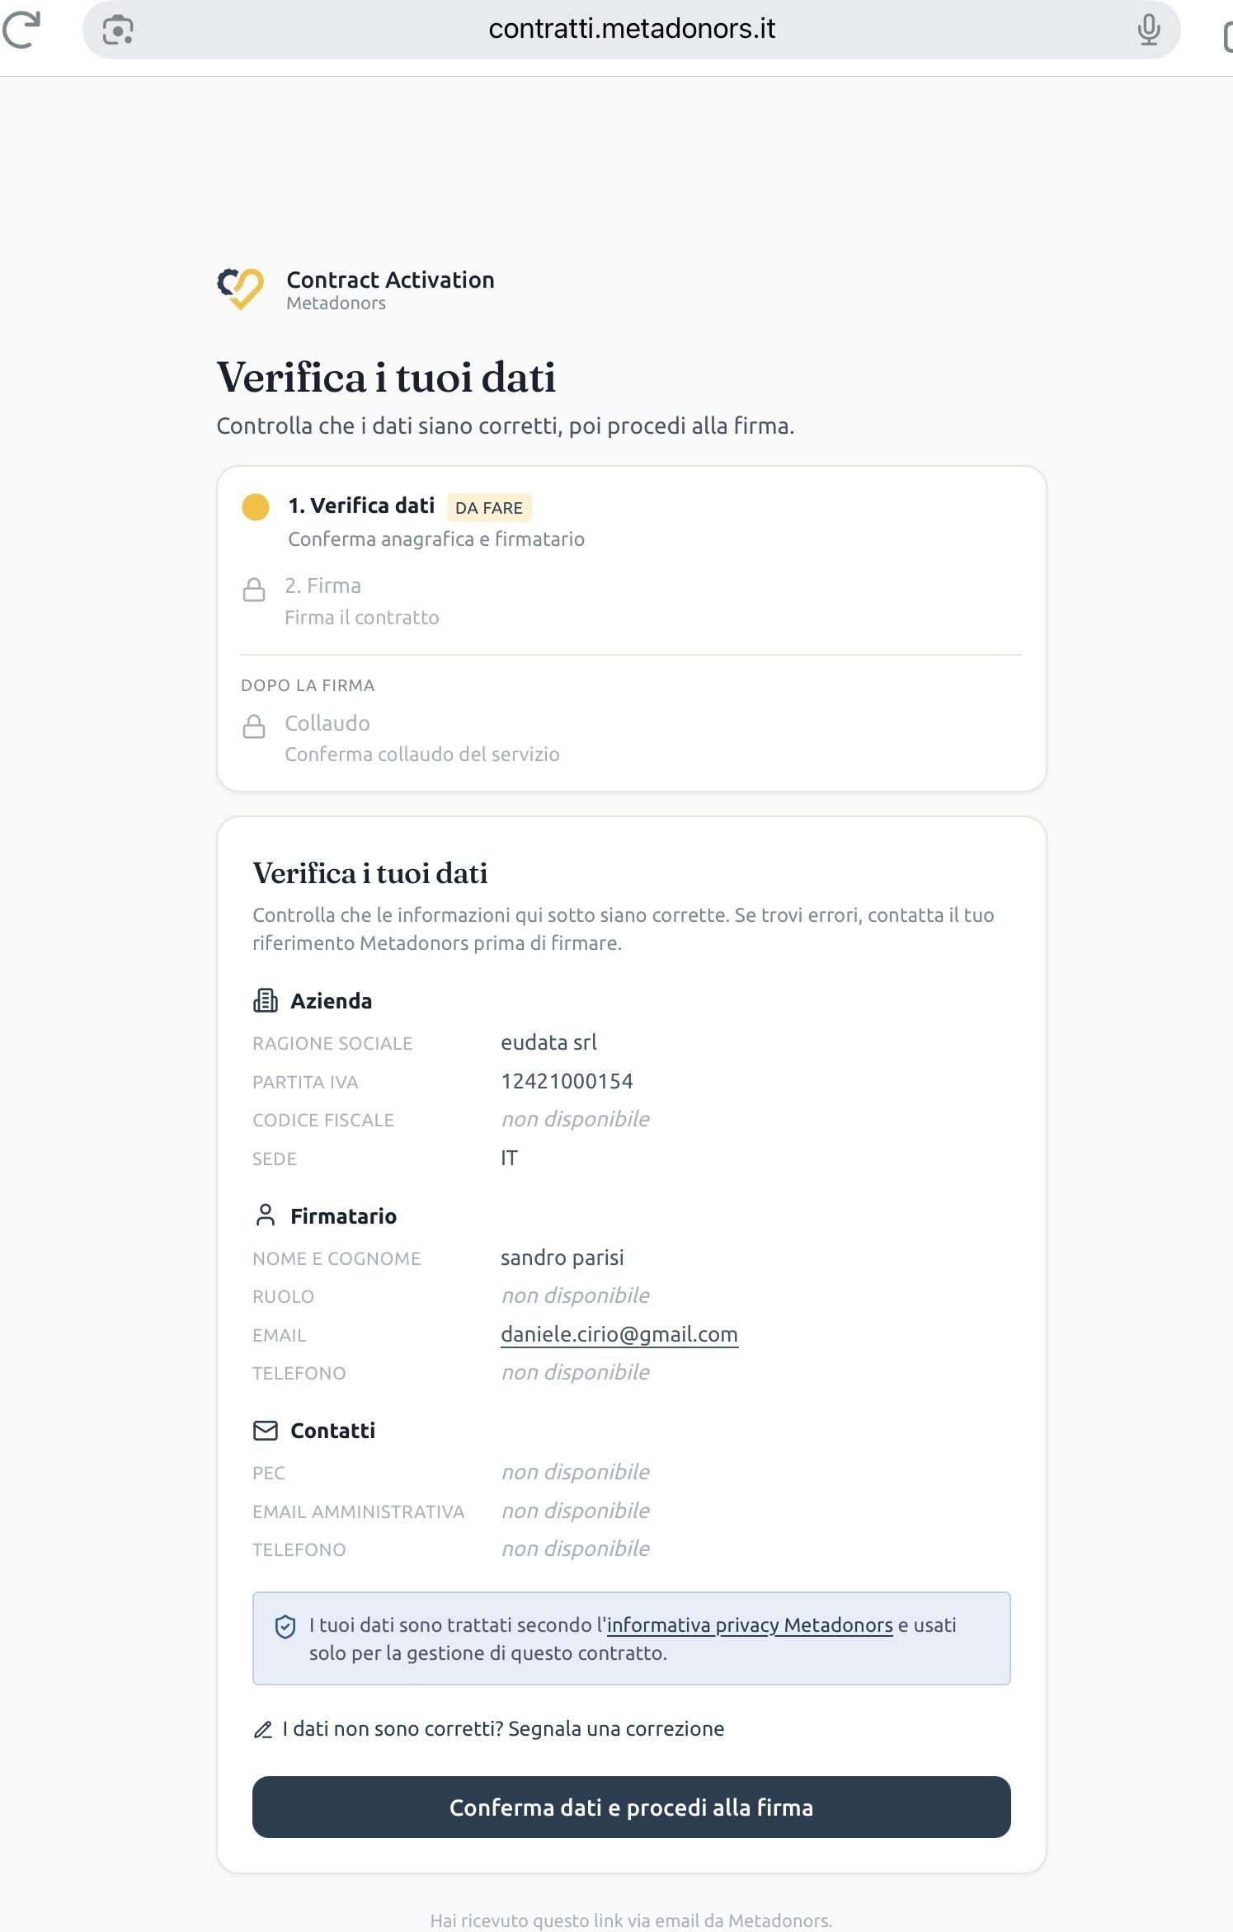This screenshot has width=1233, height=1932.
Task: Click the building icon next to Azienda
Action: pos(265,1000)
